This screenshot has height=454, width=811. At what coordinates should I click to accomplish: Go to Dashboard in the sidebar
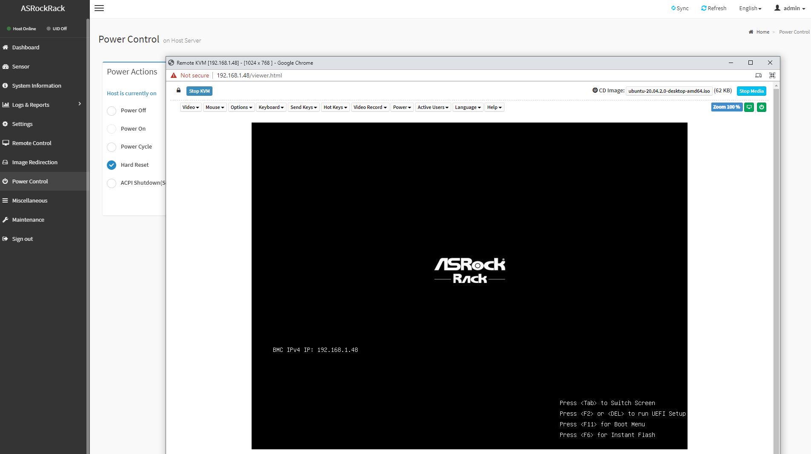point(26,47)
